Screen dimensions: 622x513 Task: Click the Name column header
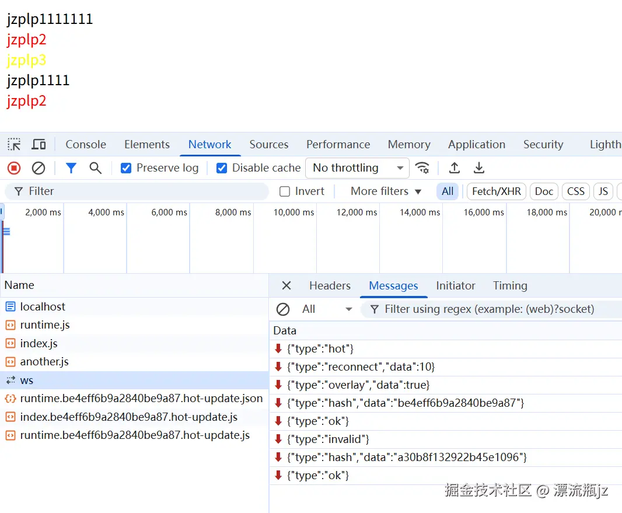click(x=134, y=285)
